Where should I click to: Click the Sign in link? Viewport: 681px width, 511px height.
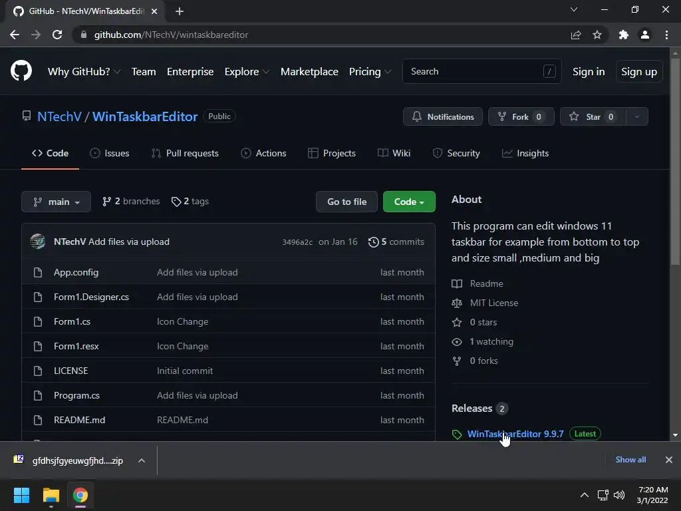pyautogui.click(x=589, y=72)
